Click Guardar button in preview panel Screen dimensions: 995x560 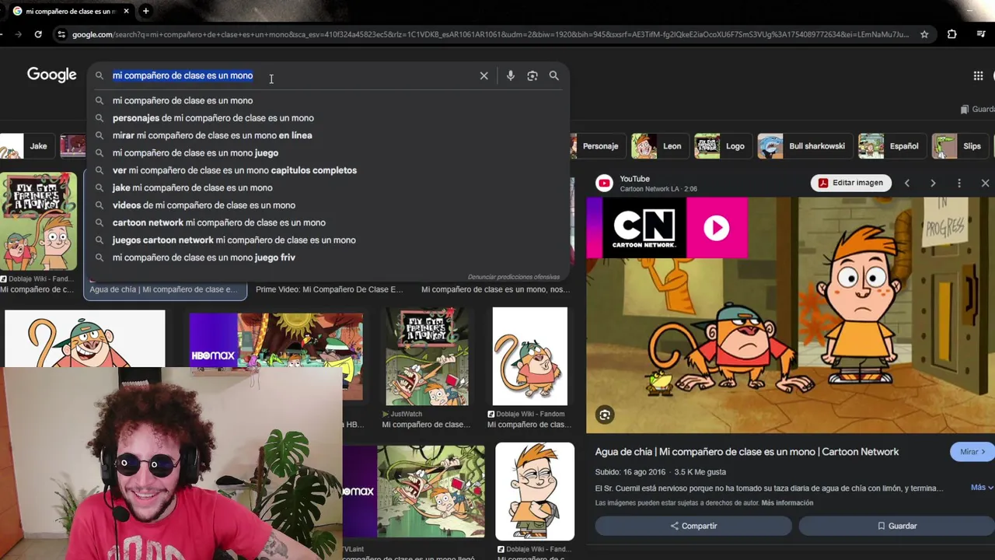[896, 526]
